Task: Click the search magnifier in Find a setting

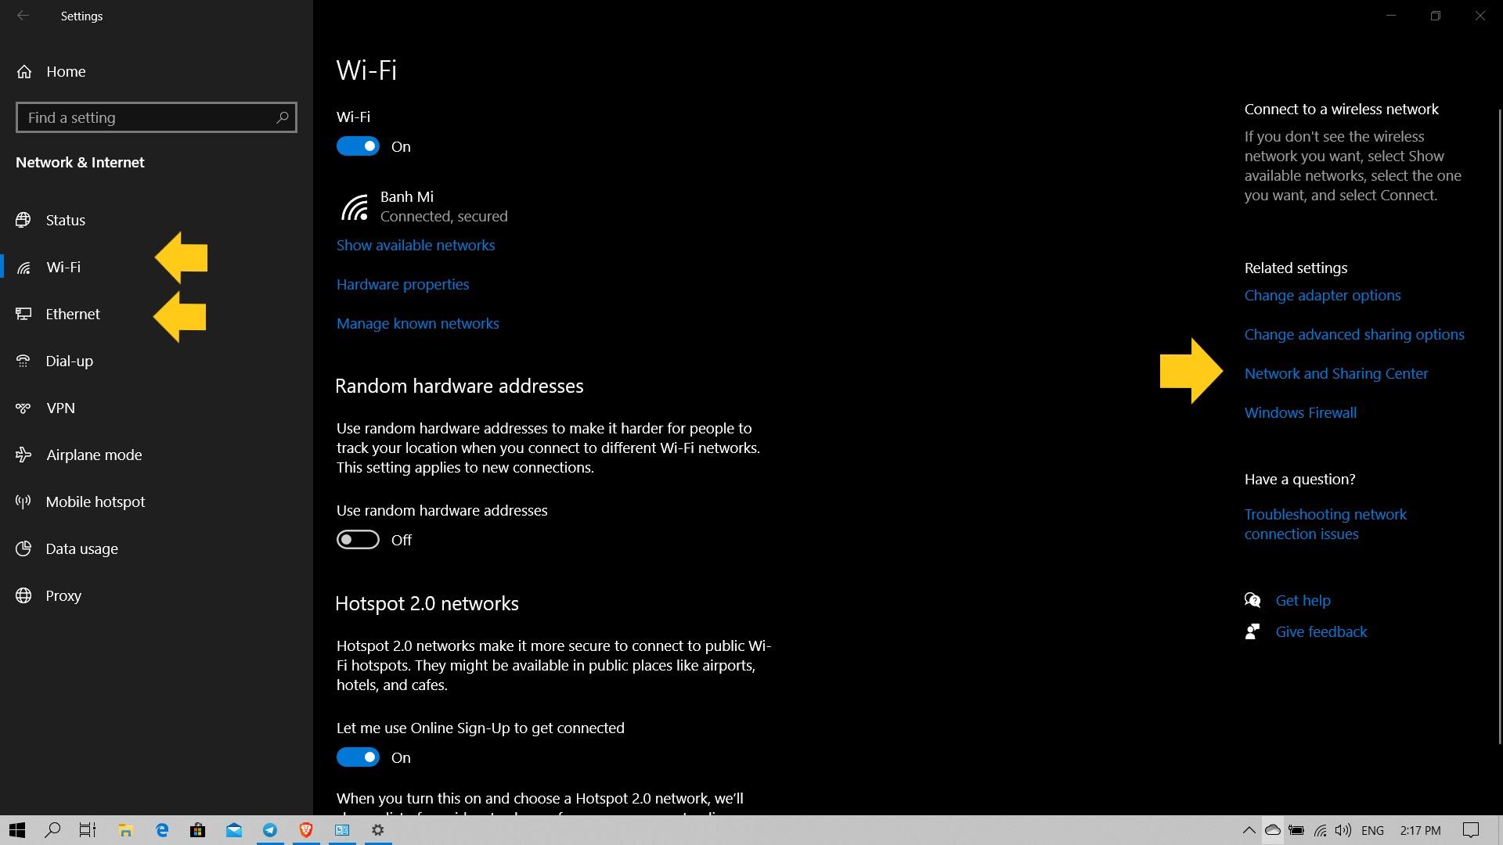Action: (283, 117)
